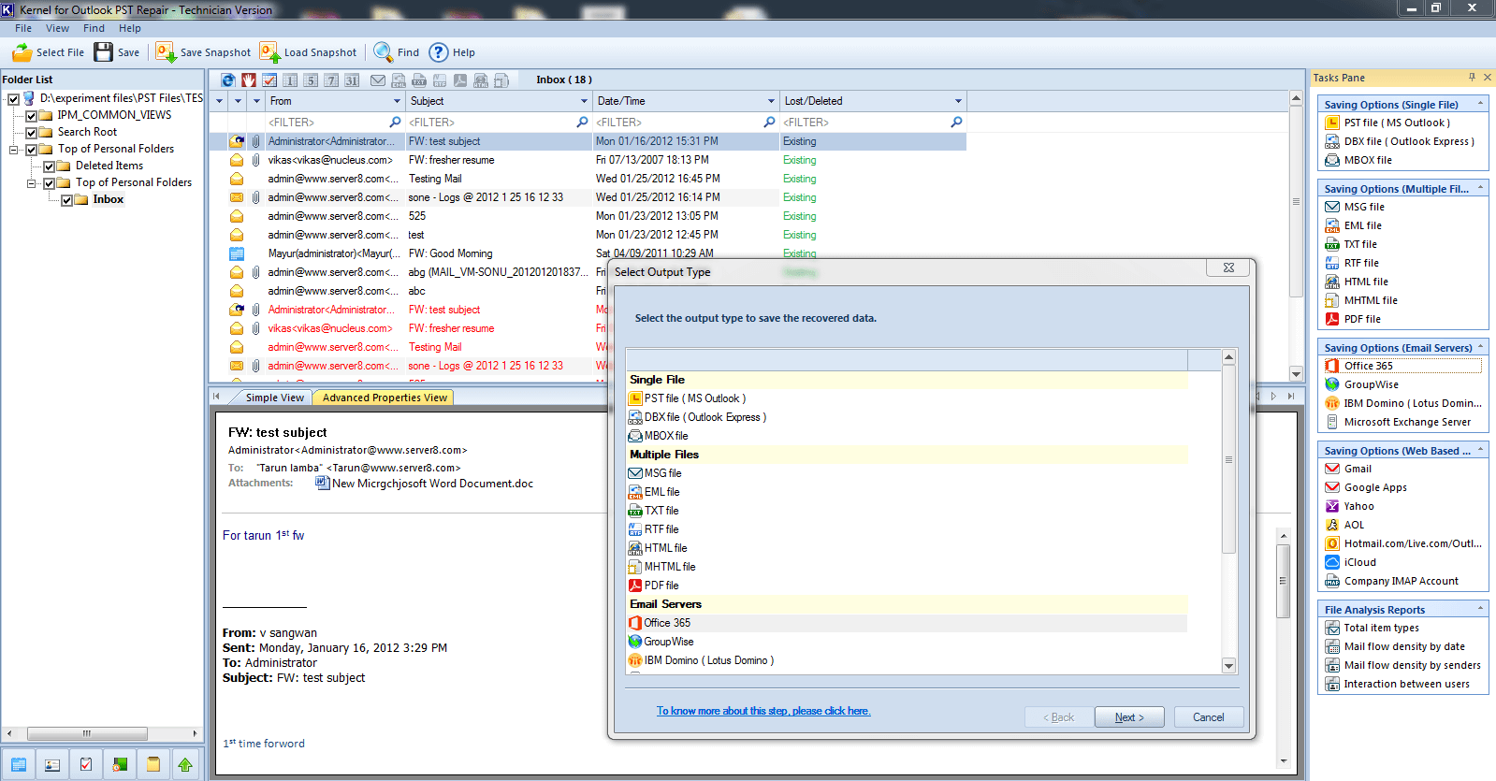Toggle nested Top of Personal Folders checkbox

[50, 183]
